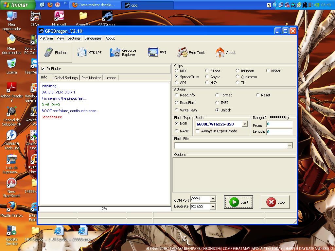Viewport: 335px width, 251px height.
Task: Select the SpreadTrum chip option
Action: pos(176,76)
